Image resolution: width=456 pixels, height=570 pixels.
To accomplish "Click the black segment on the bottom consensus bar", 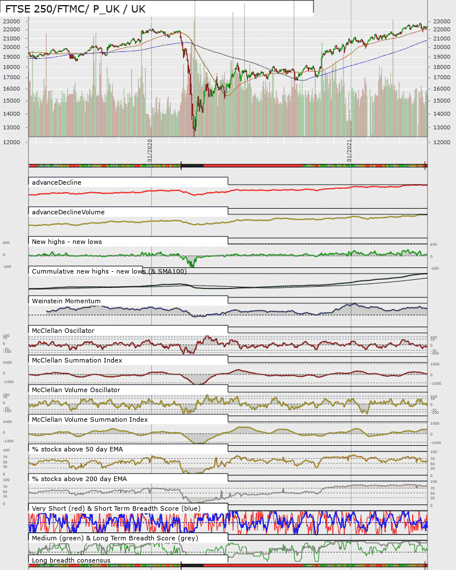I will point(192,565).
